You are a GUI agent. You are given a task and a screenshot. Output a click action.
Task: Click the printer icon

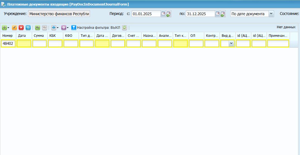pyautogui.click(x=54, y=28)
